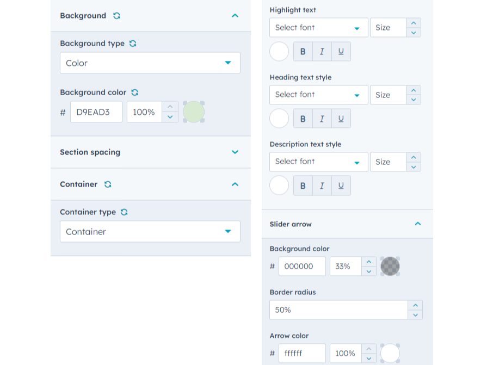This screenshot has height=365, width=487.
Task: Collapse the Slider arrow section
Action: point(418,224)
